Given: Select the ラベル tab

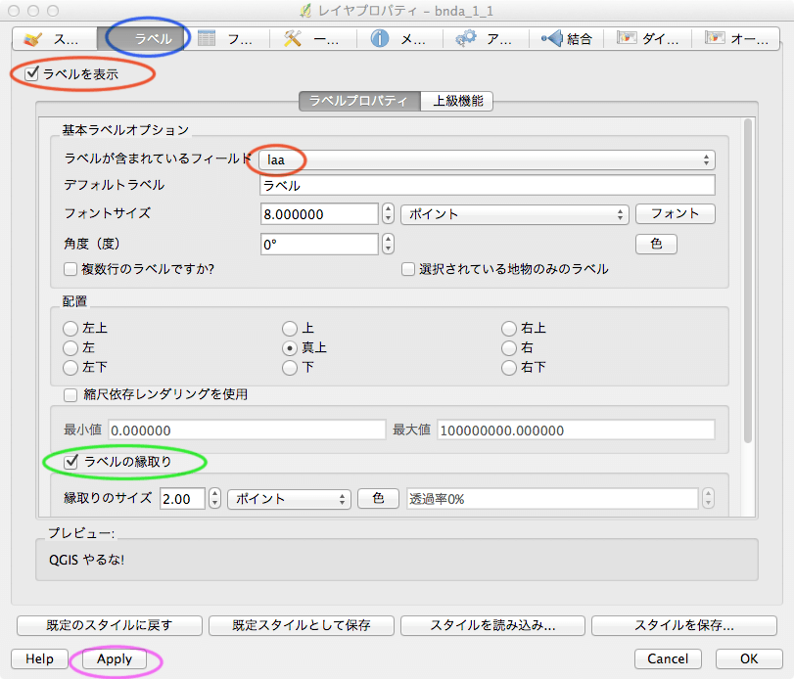Looking at the screenshot, I should 149,39.
